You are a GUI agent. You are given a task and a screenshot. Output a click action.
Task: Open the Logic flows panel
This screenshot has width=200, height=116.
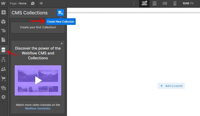pyautogui.click(x=3, y=60)
